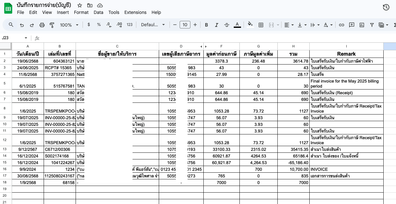Insert a chart from the toolbar
Screen dimensions: 396x204
point(362,25)
